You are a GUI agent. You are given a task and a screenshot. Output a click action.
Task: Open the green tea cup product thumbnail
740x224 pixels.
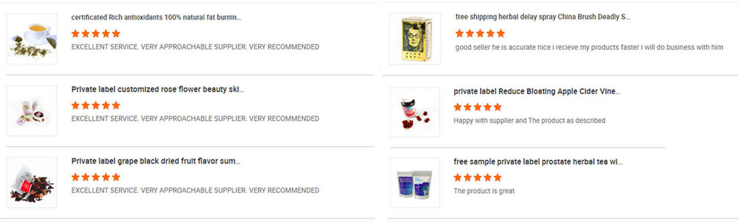pyautogui.click(x=31, y=39)
